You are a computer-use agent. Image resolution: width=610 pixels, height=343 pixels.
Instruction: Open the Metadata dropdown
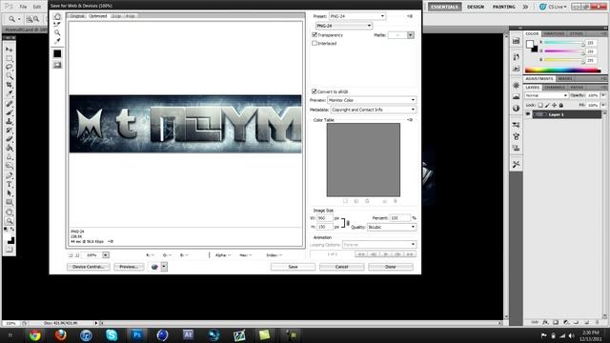373,110
